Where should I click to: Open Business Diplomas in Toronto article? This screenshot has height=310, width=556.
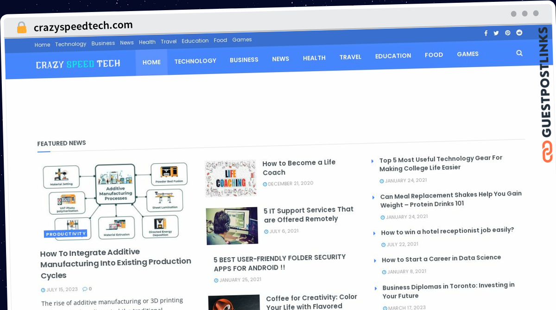[449, 290]
